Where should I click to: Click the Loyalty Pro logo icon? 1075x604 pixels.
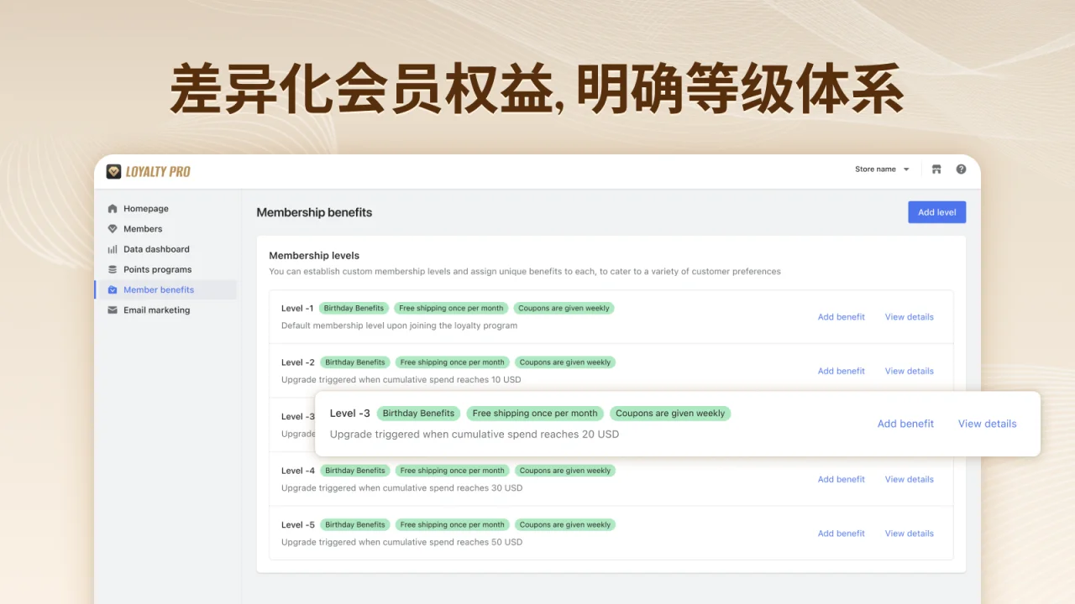coord(113,171)
